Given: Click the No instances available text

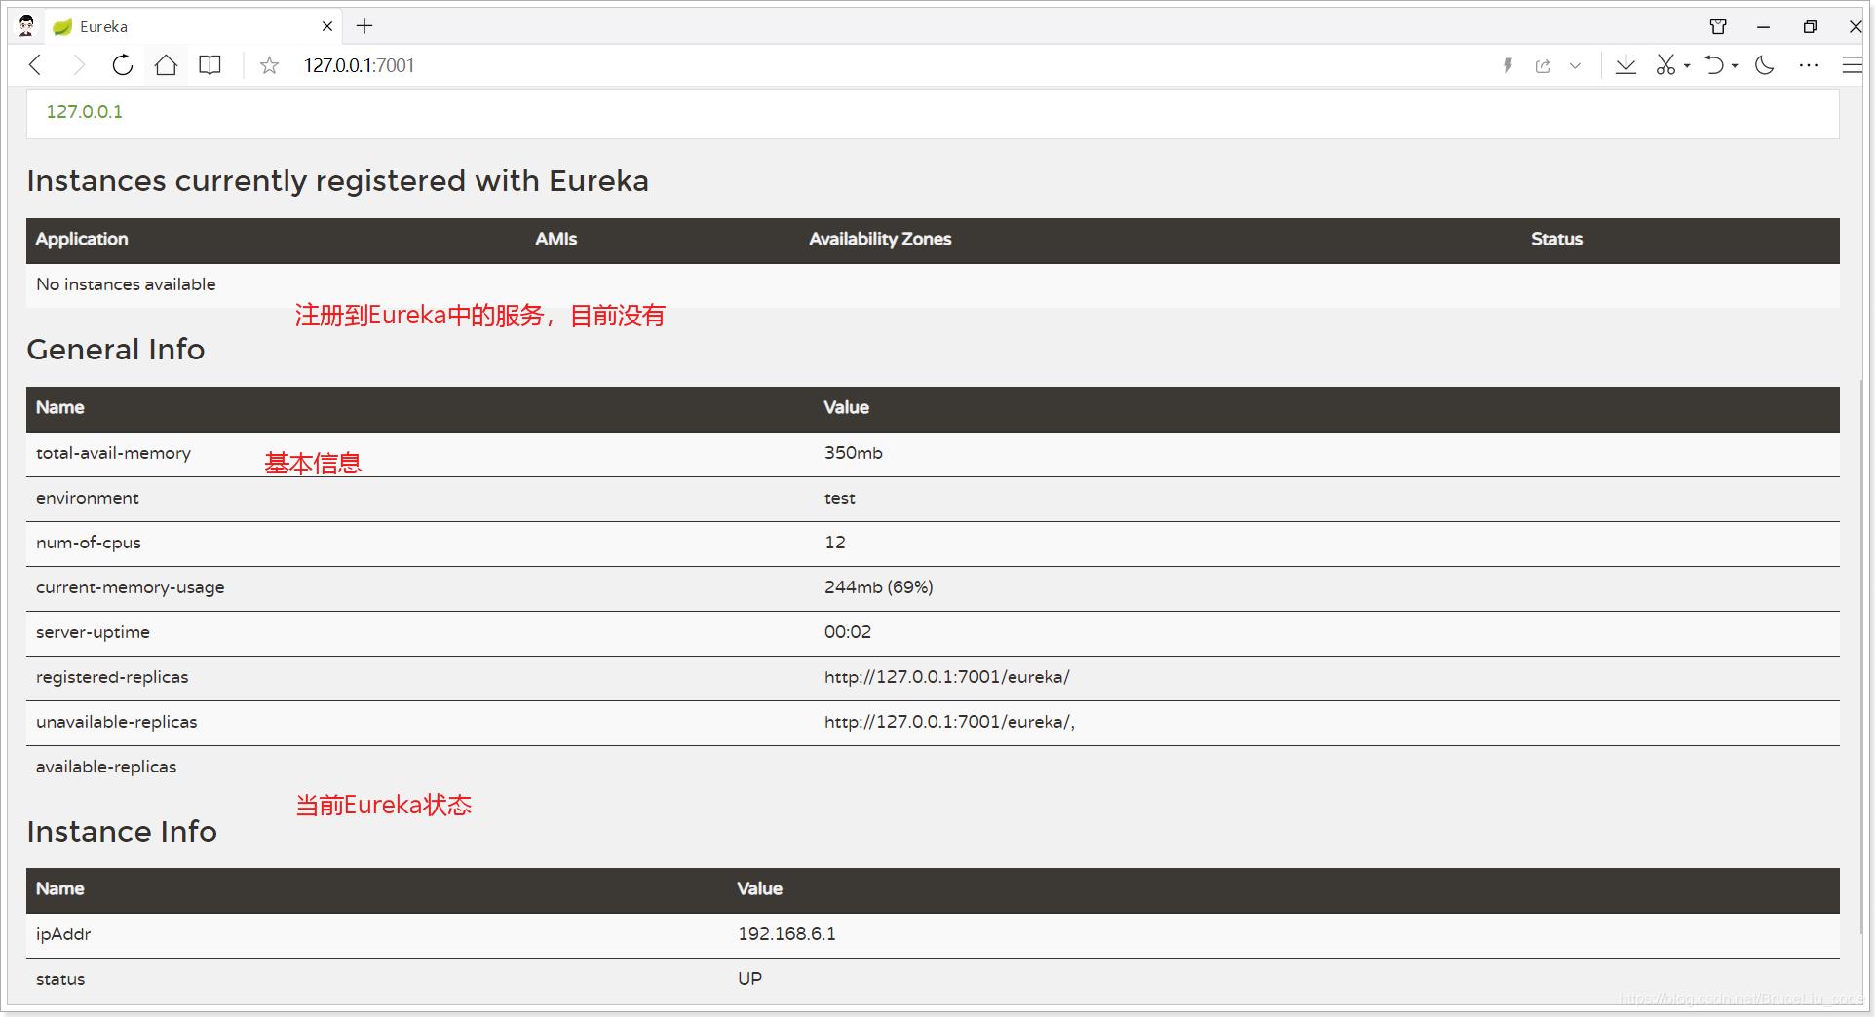Looking at the screenshot, I should pyautogui.click(x=126, y=284).
